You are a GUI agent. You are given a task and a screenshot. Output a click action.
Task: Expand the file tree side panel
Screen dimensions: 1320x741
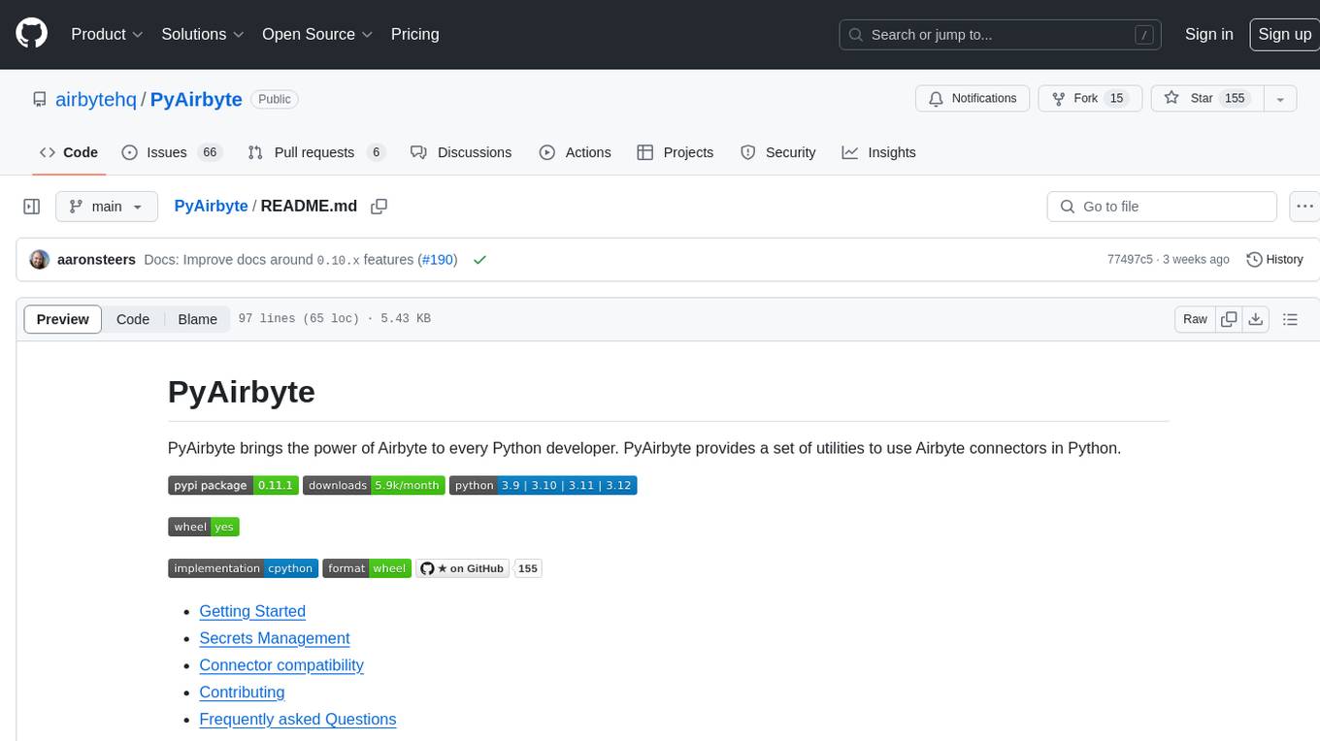coord(32,207)
